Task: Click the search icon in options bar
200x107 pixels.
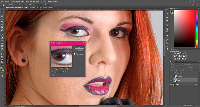Action: pyautogui.click(x=193, y=5)
